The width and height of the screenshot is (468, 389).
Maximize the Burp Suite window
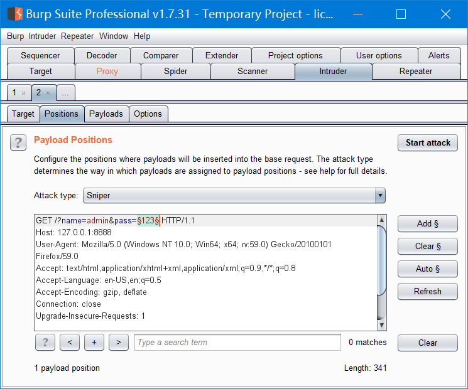click(x=401, y=14)
